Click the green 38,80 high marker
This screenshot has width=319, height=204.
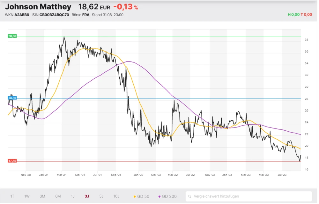point(12,36)
